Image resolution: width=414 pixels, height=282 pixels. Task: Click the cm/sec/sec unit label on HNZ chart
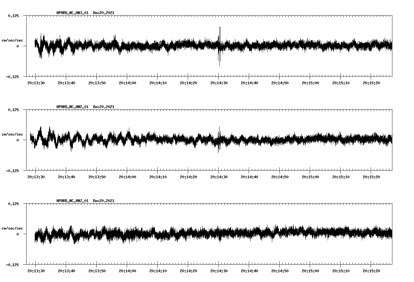coord(12,228)
